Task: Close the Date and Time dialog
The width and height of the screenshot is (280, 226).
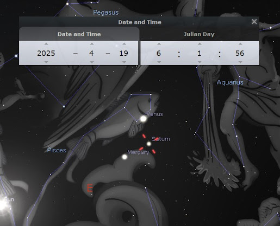Action: [254, 22]
